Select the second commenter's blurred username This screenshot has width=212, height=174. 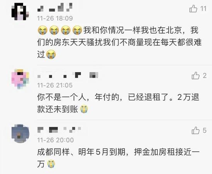tap(67, 75)
